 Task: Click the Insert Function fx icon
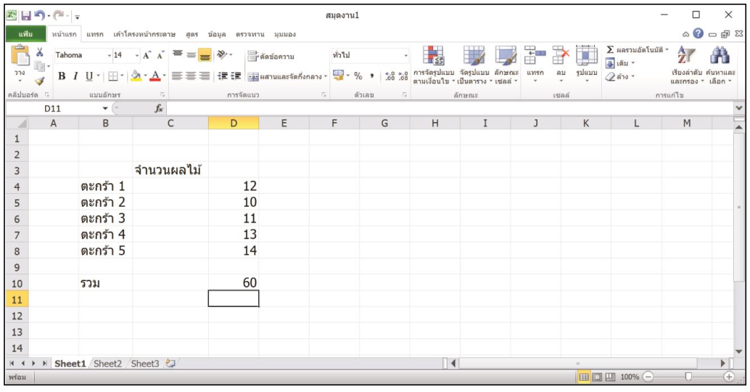[159, 108]
